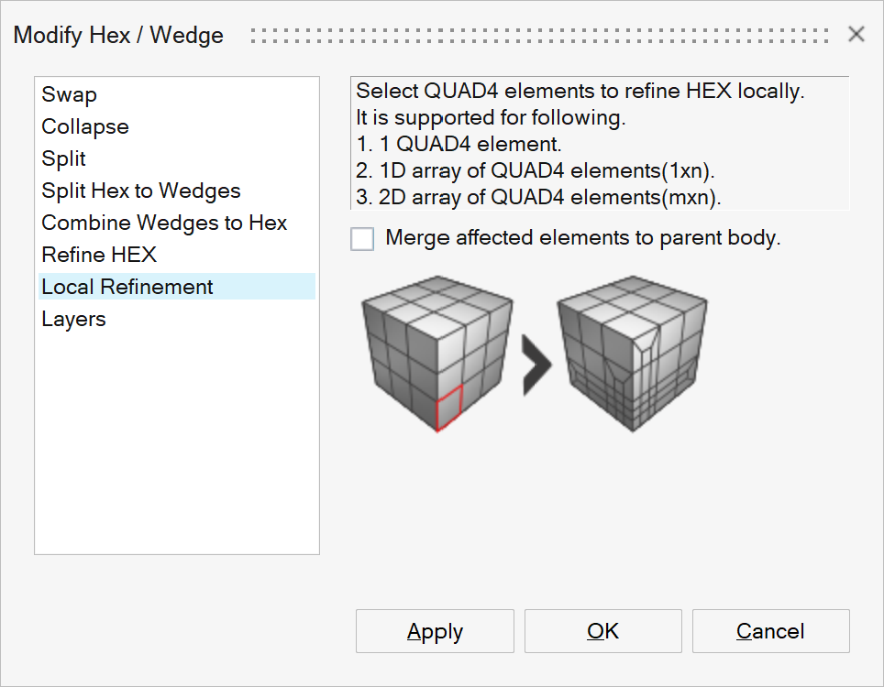
Task: Click the QUAD4 instructions text box
Action: 600,144
